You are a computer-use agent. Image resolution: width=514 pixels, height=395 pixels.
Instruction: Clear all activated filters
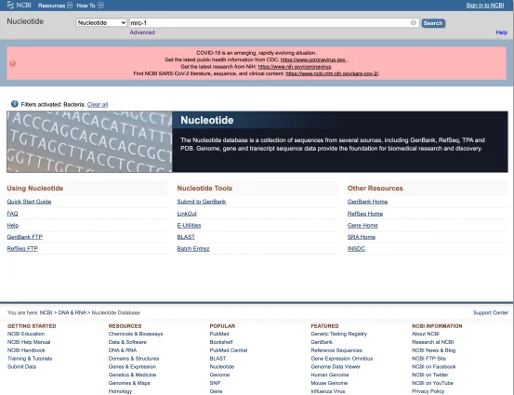tap(98, 105)
